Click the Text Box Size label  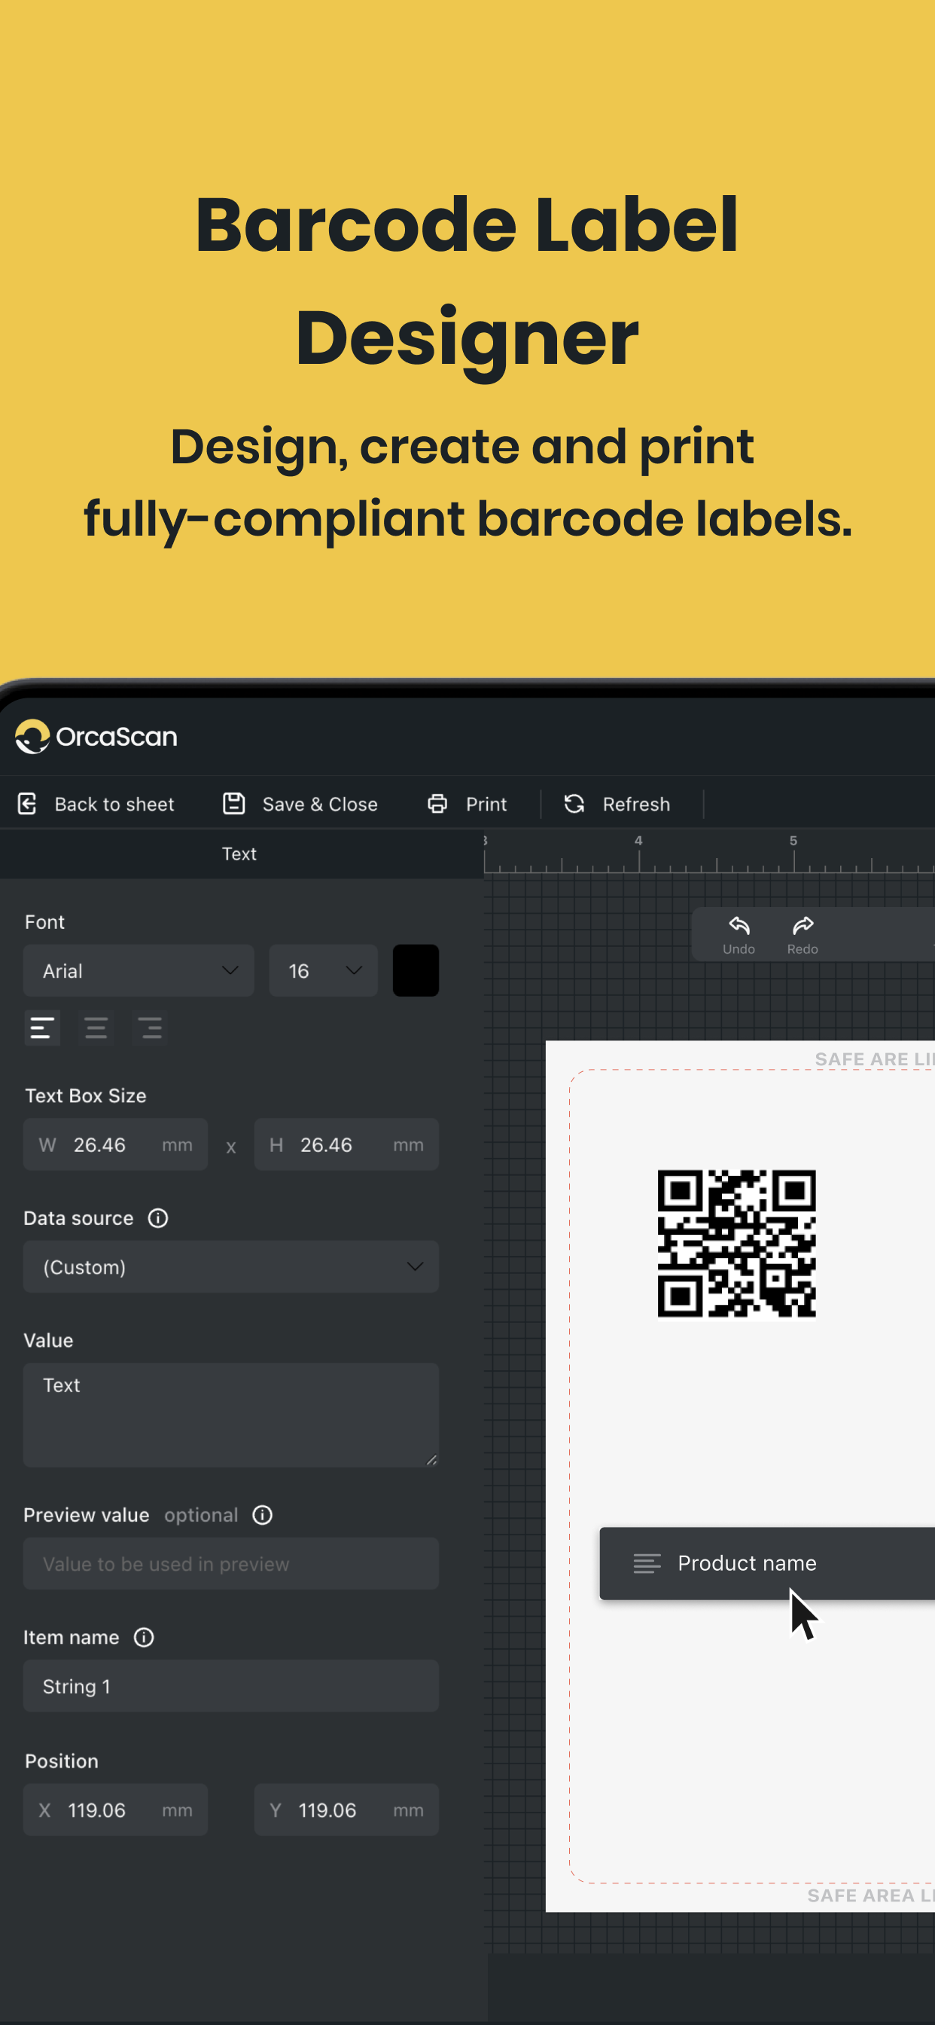(86, 1096)
